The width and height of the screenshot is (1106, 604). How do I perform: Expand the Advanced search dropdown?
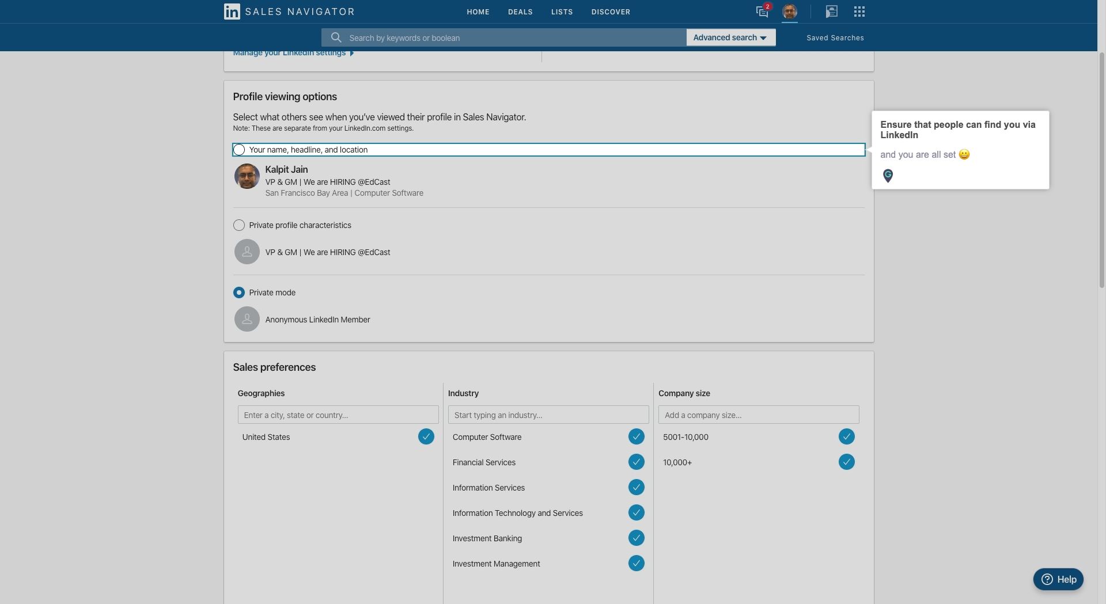coord(730,37)
